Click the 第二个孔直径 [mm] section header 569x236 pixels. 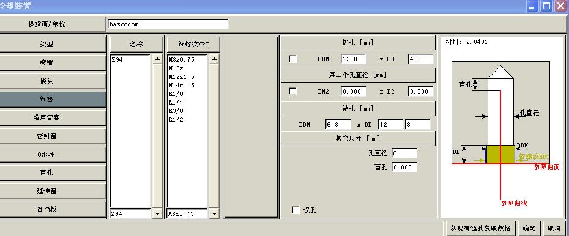tap(358, 75)
